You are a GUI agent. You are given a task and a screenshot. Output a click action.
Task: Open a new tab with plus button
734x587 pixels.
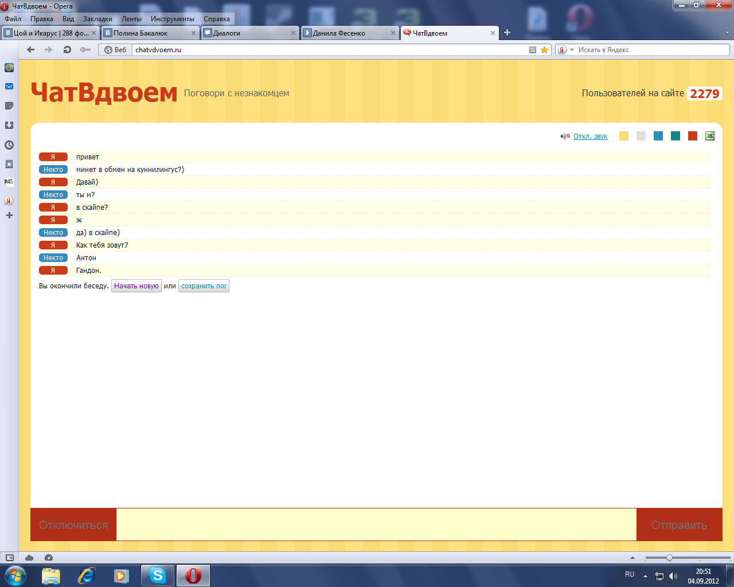click(507, 33)
